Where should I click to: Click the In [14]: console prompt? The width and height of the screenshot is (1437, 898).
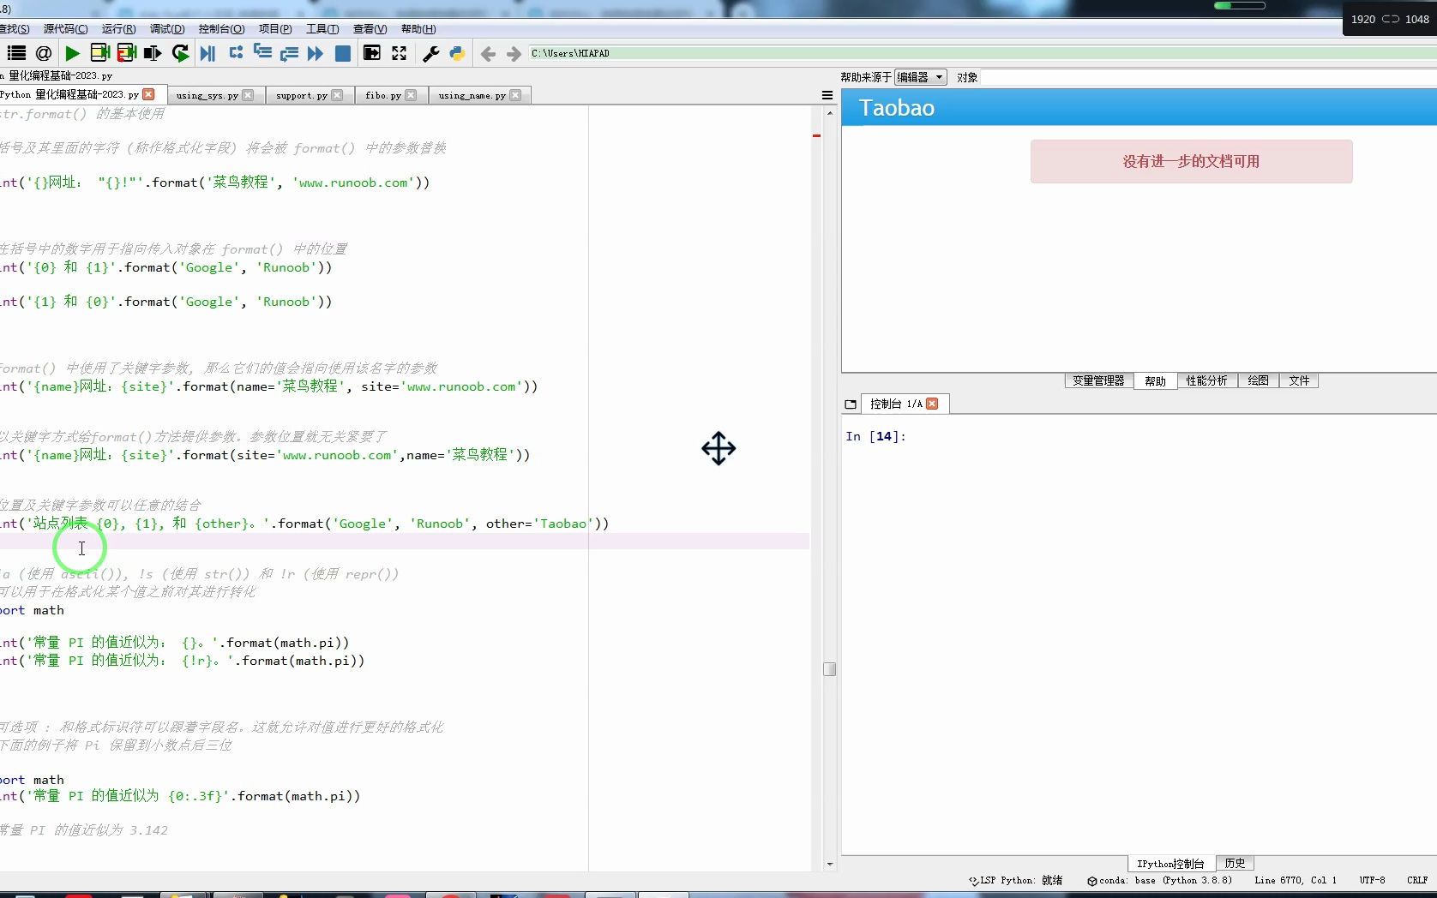pyautogui.click(x=875, y=436)
